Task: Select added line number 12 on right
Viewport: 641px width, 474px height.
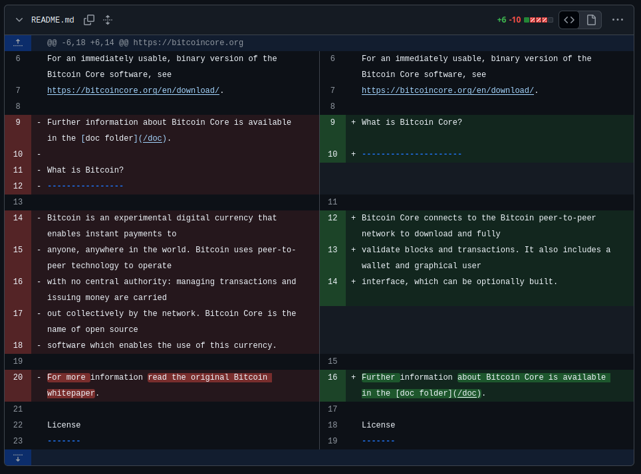Action: 332,218
